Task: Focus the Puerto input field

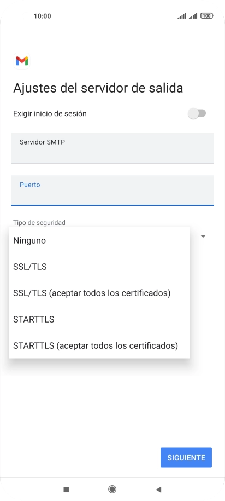Action: pos(112,191)
